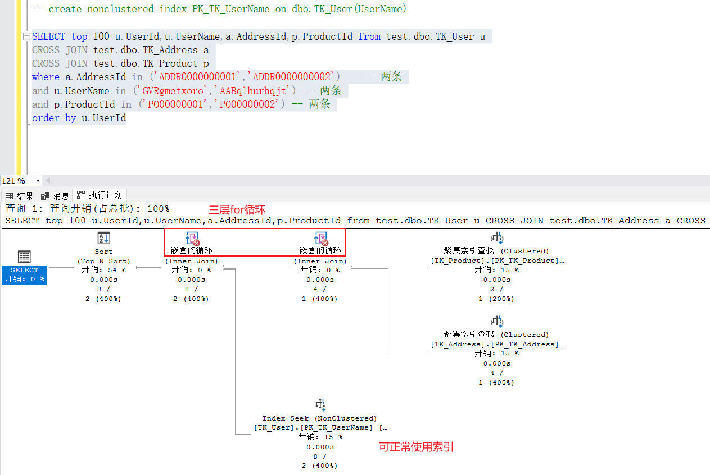Click the commented create index line
Screen dimensions: 710x475
[x=219, y=9]
